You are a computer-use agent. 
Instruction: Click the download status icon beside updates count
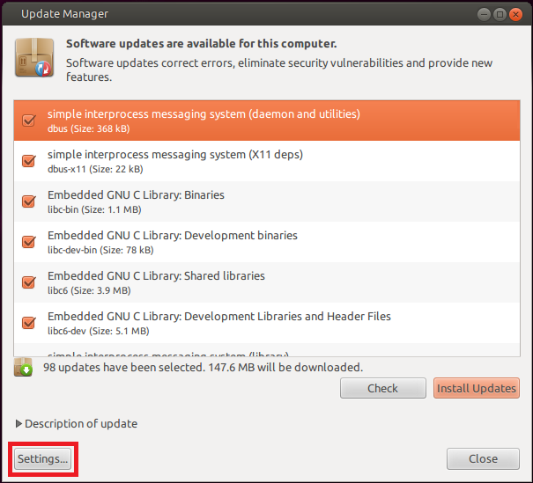tap(24, 368)
